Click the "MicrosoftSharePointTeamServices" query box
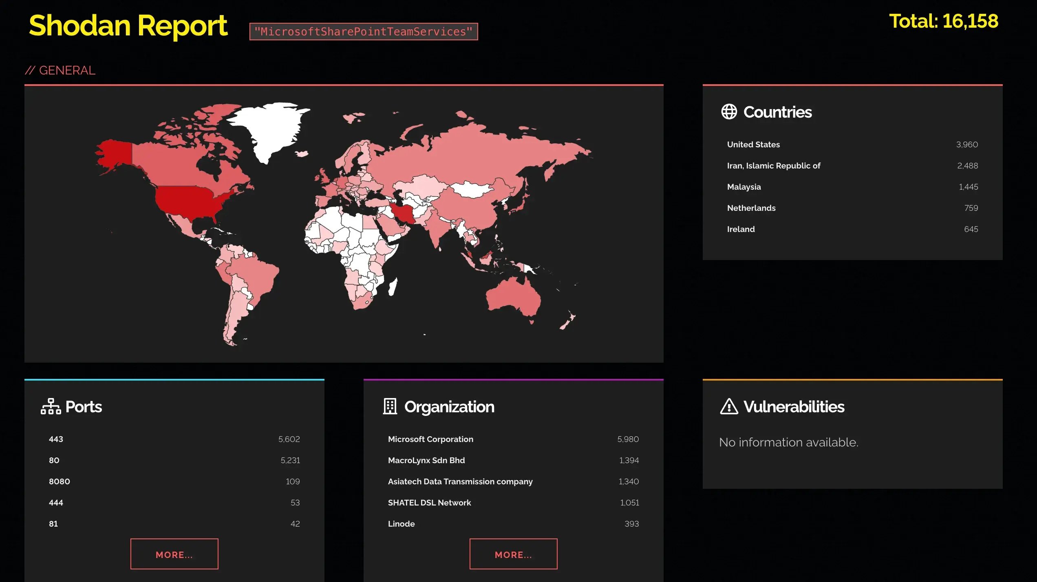 click(x=364, y=32)
